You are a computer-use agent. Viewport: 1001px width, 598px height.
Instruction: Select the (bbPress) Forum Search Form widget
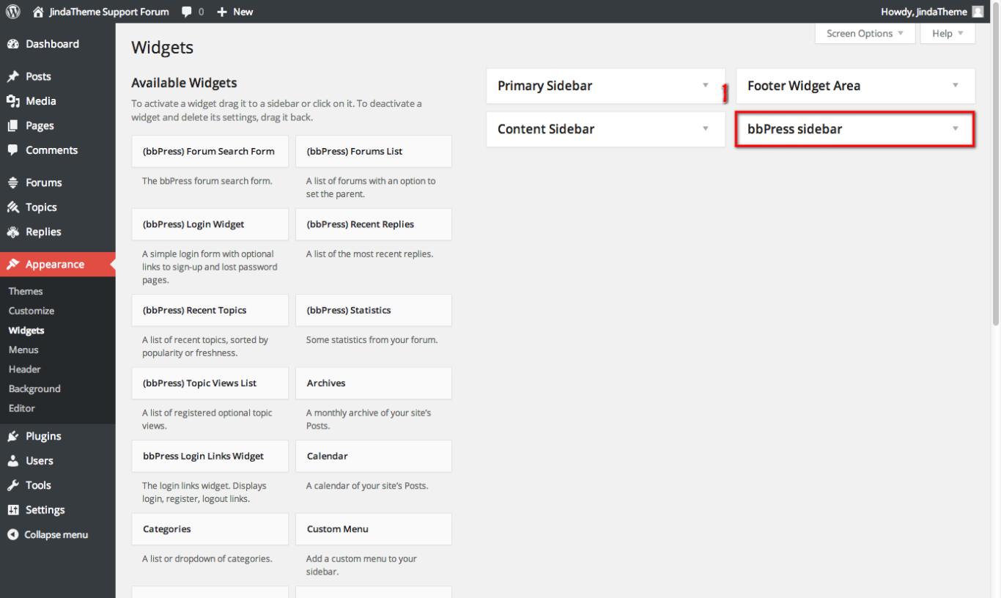[210, 151]
